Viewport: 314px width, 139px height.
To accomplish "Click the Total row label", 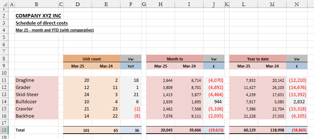I will 37,130.
